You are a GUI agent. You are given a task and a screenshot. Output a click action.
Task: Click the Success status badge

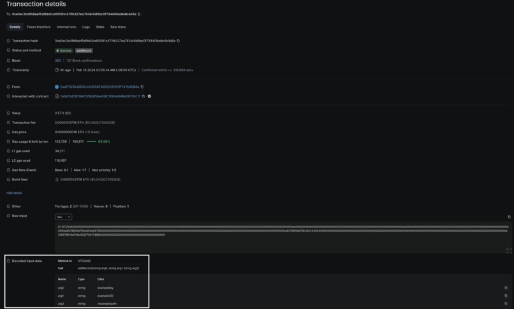[x=64, y=50]
